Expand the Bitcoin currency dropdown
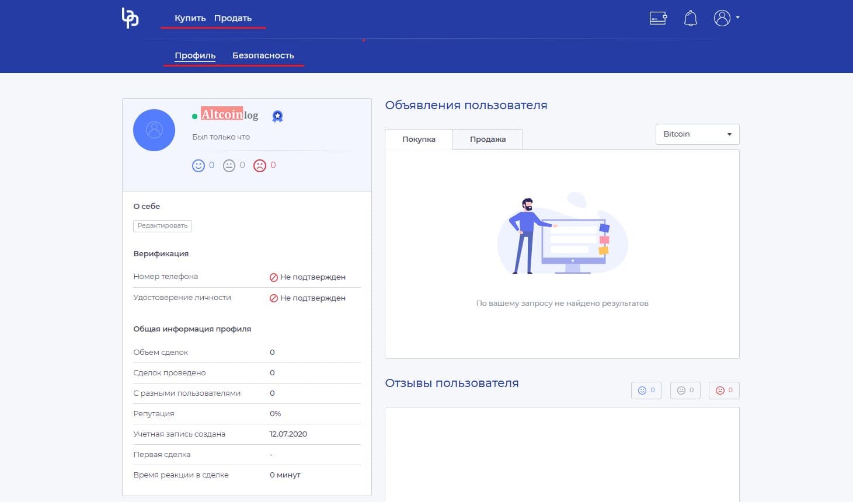This screenshot has height=502, width=853. click(698, 134)
